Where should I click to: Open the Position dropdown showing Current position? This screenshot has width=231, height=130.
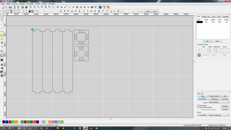pyautogui.click(x=219, y=102)
